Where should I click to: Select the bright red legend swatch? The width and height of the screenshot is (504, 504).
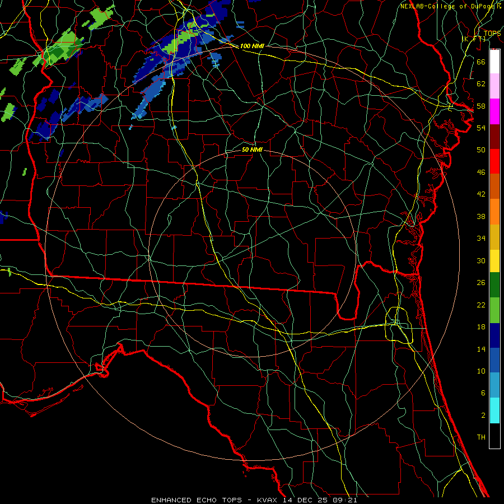pyautogui.click(x=494, y=161)
